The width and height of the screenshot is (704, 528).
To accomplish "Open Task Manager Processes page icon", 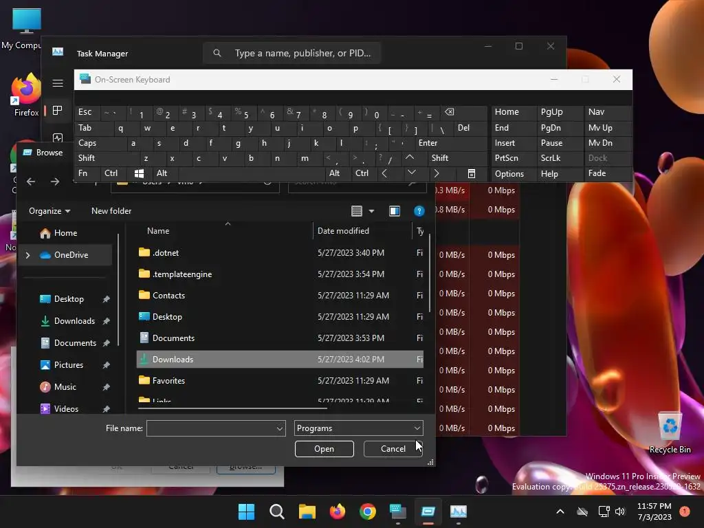I will click(x=58, y=111).
